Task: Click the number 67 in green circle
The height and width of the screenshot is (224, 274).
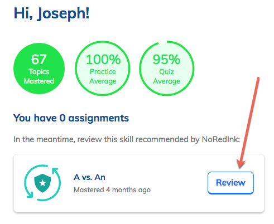Action: pos(39,59)
